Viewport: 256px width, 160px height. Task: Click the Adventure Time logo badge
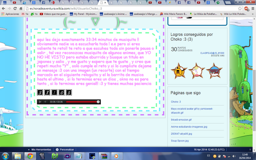click(214, 71)
